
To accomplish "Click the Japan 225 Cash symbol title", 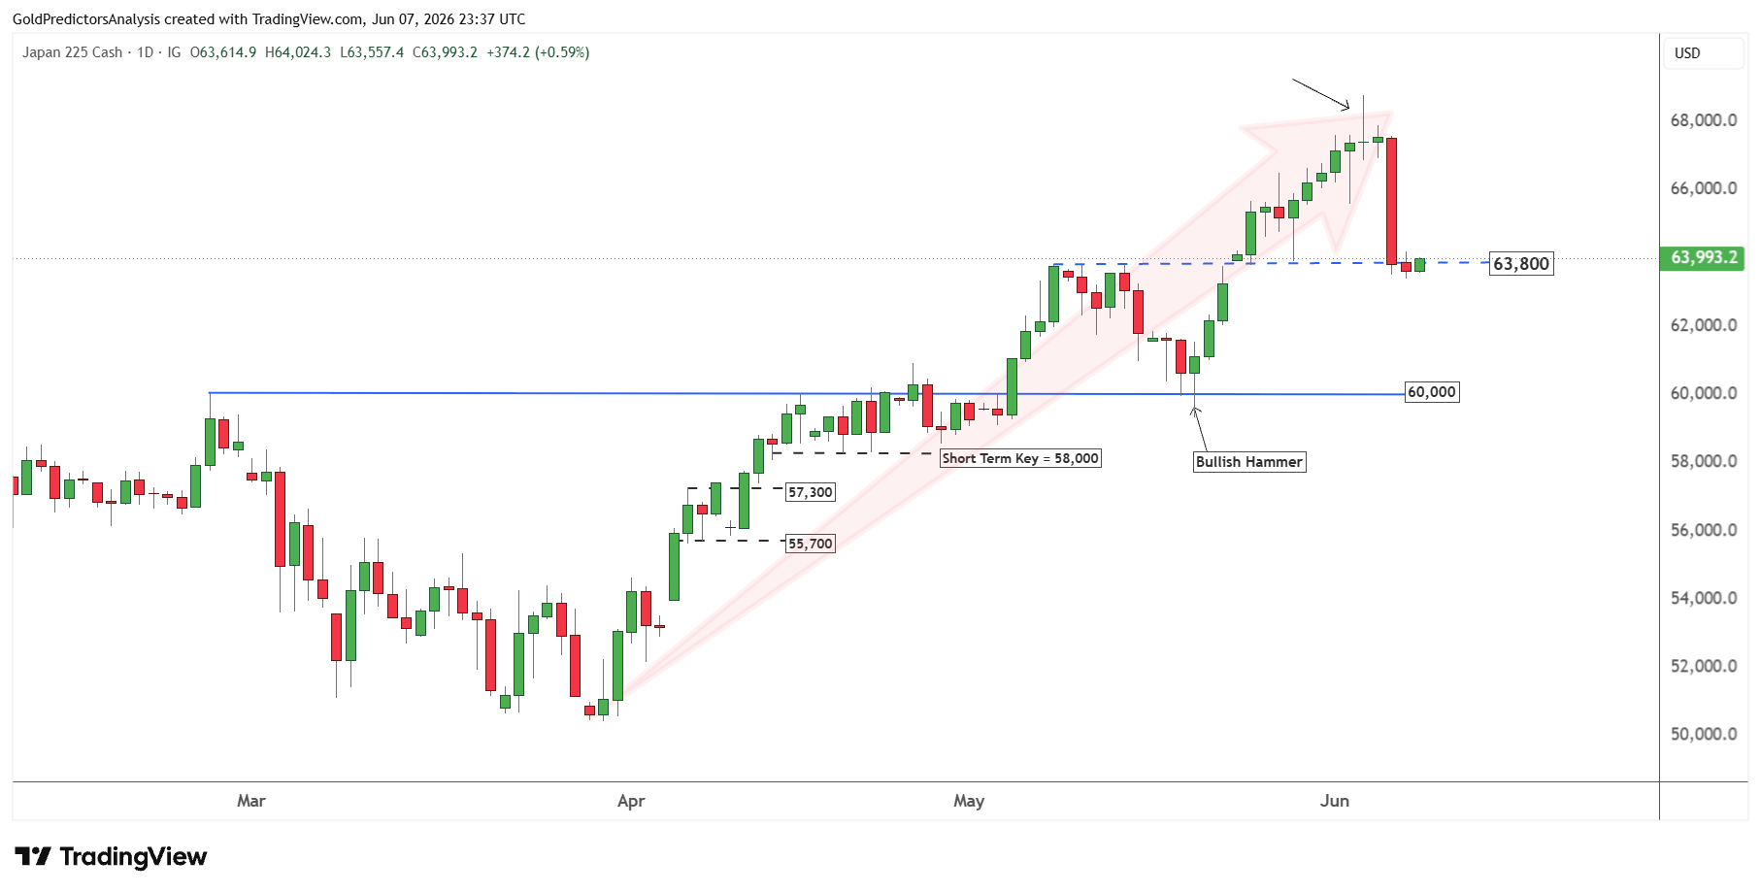I will [73, 52].
